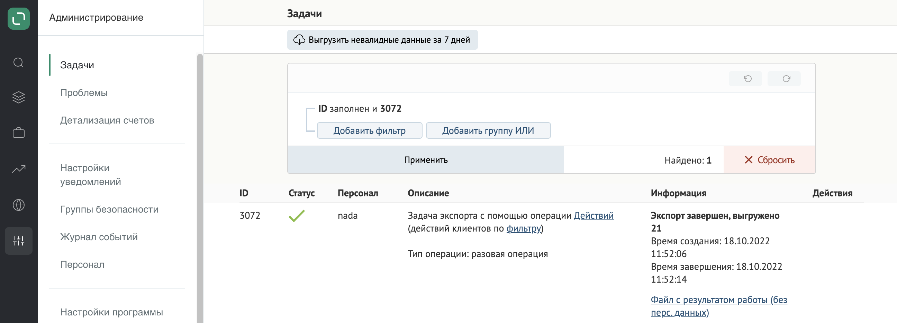Click the staff name nada
The width and height of the screenshot is (897, 323).
pyautogui.click(x=347, y=216)
